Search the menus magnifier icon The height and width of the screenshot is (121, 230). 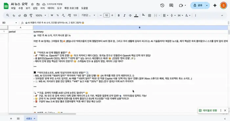[8, 15]
